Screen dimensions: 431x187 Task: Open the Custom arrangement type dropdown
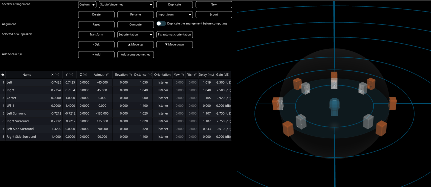[x=87, y=4]
